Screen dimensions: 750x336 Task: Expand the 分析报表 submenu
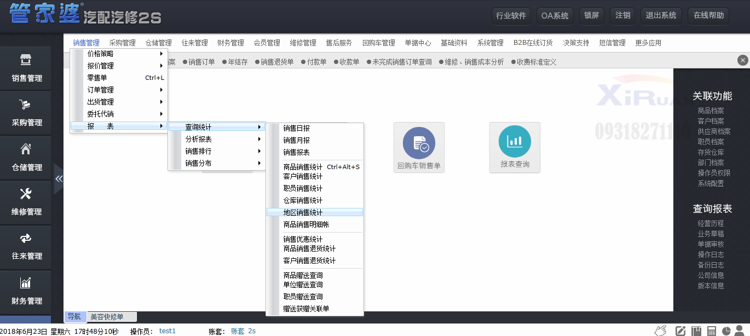(x=216, y=139)
